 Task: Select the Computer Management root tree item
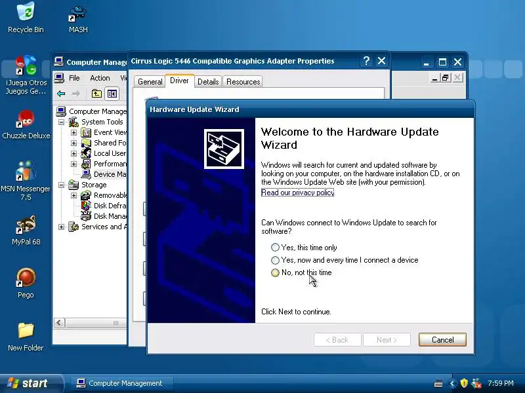pos(92,111)
